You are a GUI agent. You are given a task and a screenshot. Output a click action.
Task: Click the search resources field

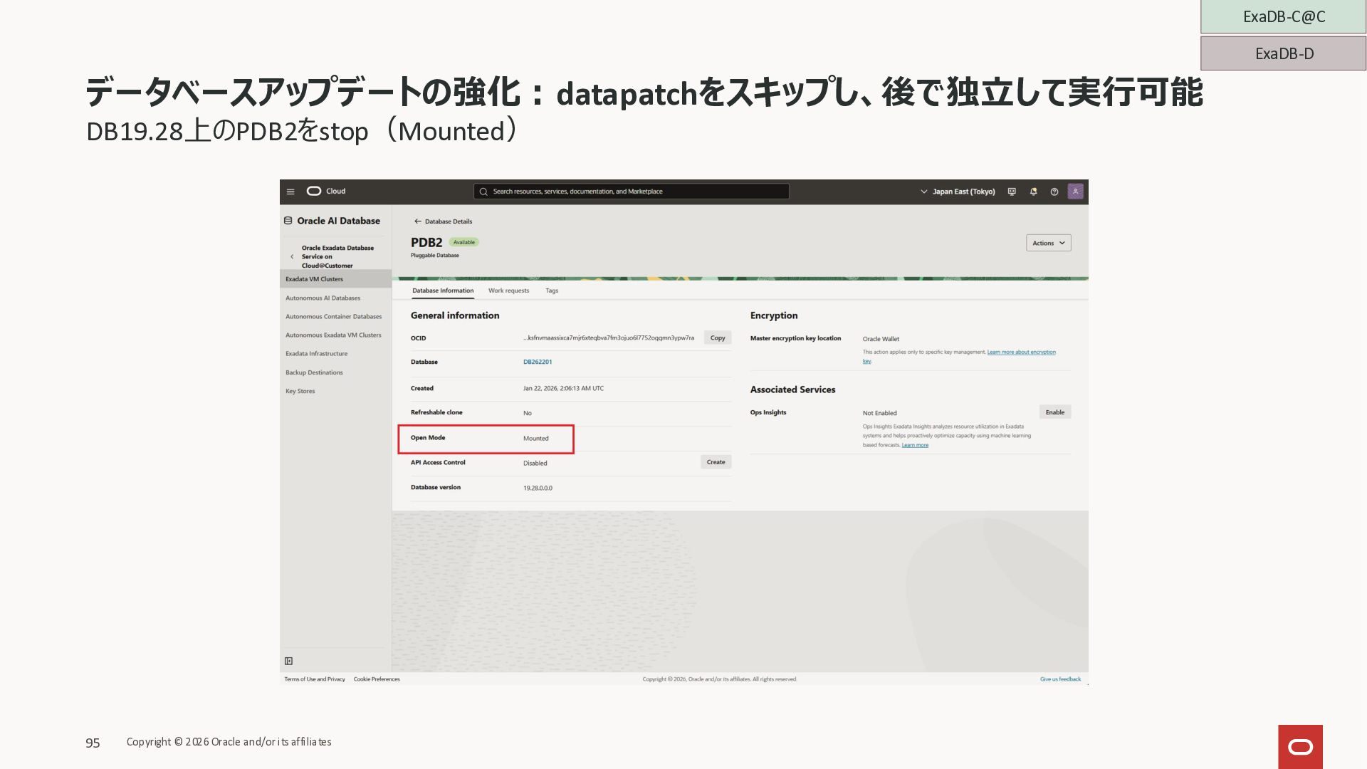pos(631,192)
